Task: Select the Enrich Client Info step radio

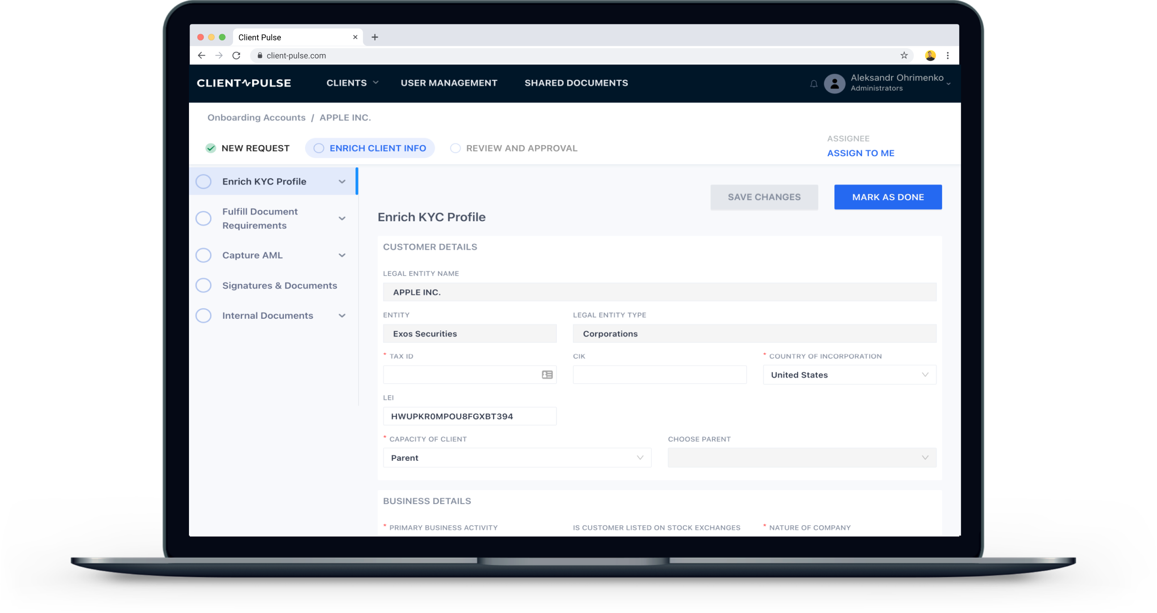Action: 319,148
